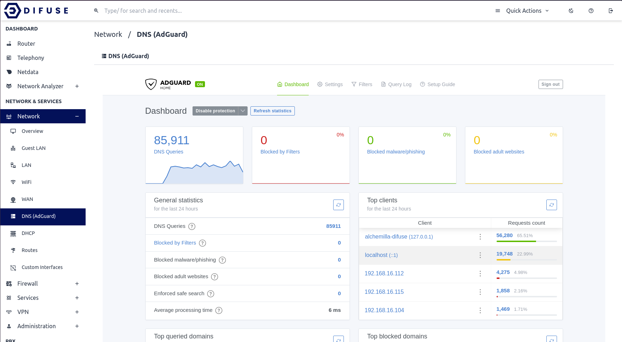Select WAN menu item
Viewport: 622px width, 342px height.
tap(27, 199)
